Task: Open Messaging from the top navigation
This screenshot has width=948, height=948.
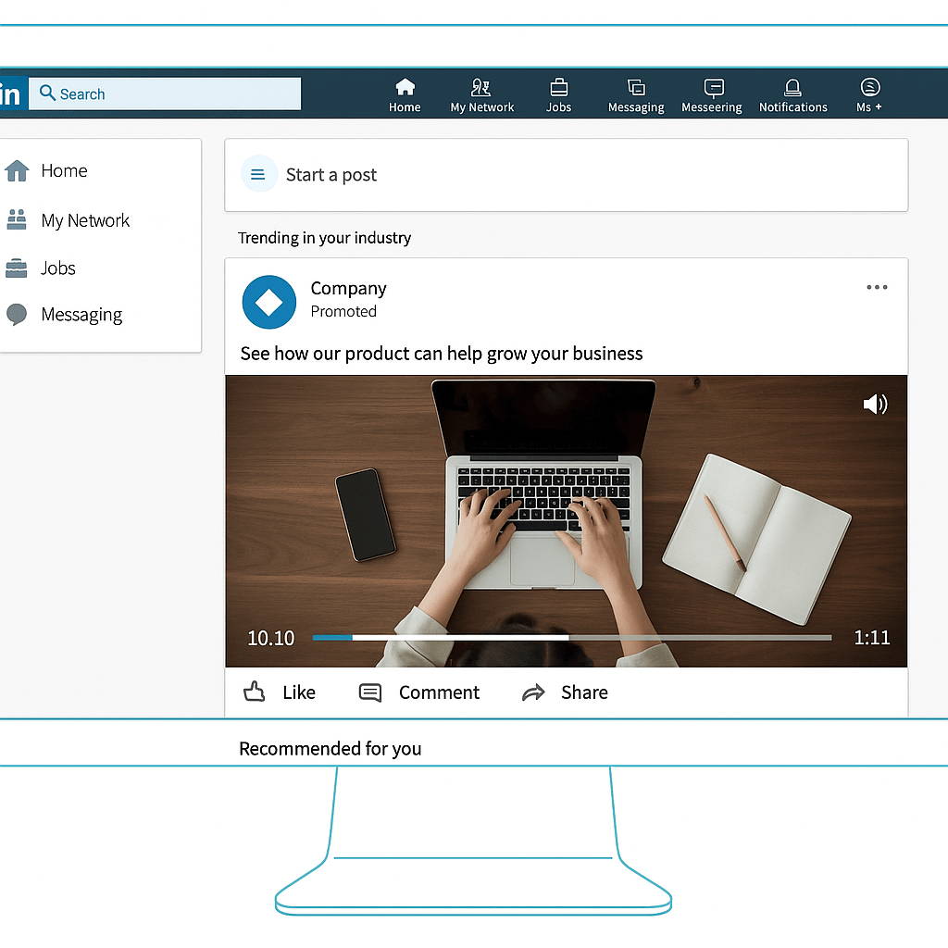Action: click(636, 95)
